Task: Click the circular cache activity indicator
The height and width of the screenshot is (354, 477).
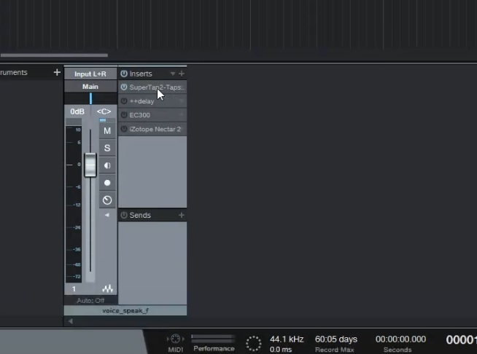Action: coord(253,343)
